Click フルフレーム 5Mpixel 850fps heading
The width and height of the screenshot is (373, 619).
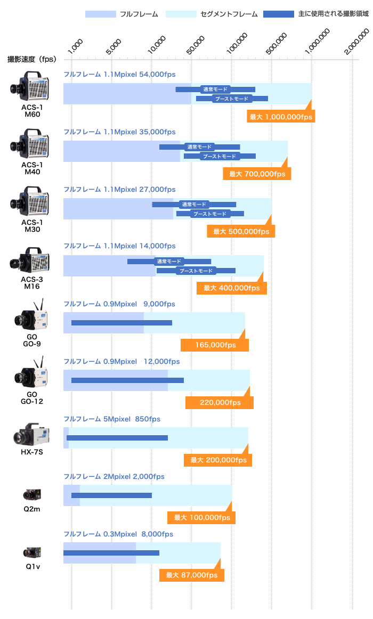point(112,419)
